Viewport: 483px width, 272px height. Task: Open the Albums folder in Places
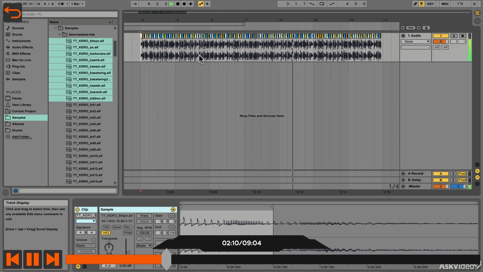pyautogui.click(x=18, y=124)
